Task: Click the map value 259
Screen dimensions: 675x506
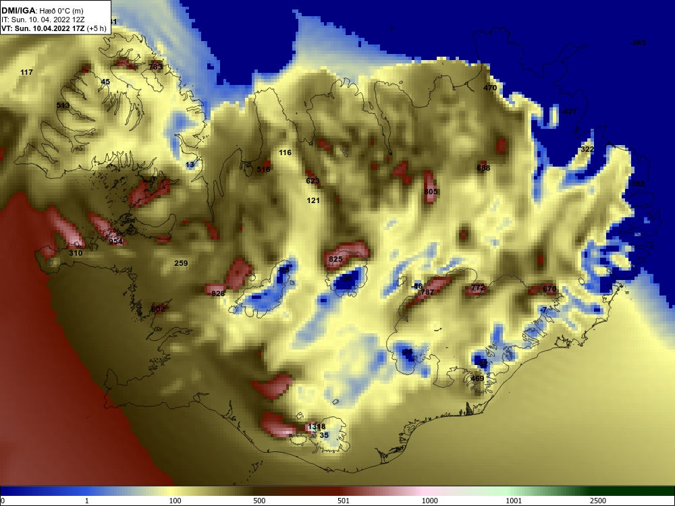Action: 181,263
